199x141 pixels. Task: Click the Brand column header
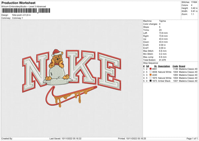pos(182,66)
